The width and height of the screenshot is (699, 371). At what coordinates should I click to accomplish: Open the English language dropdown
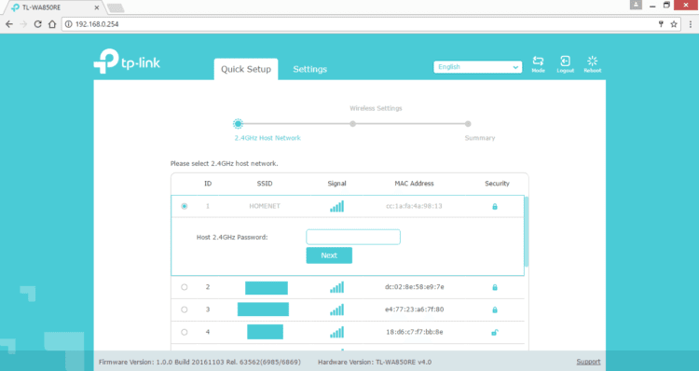(477, 67)
